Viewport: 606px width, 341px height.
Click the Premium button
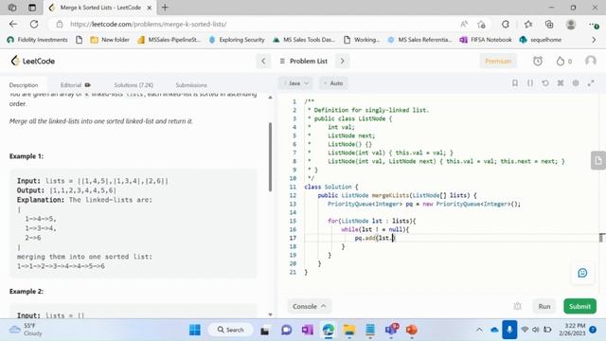(498, 61)
